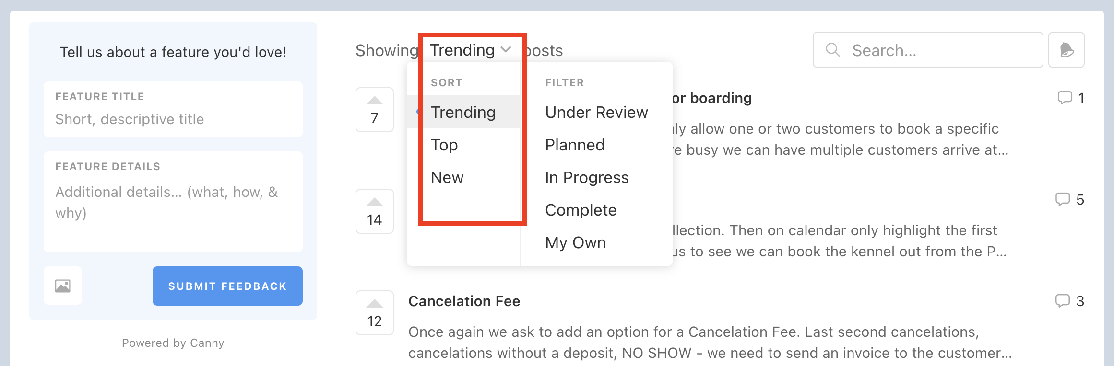Click the Feature Title input field
1114x366 pixels.
[x=173, y=109]
